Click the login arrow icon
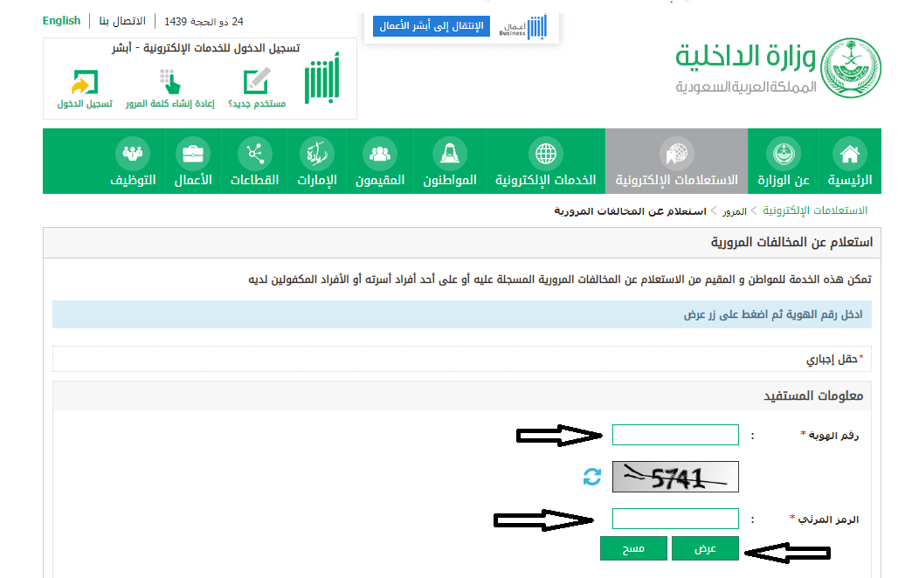This screenshot has height=578, width=898. tap(84, 82)
